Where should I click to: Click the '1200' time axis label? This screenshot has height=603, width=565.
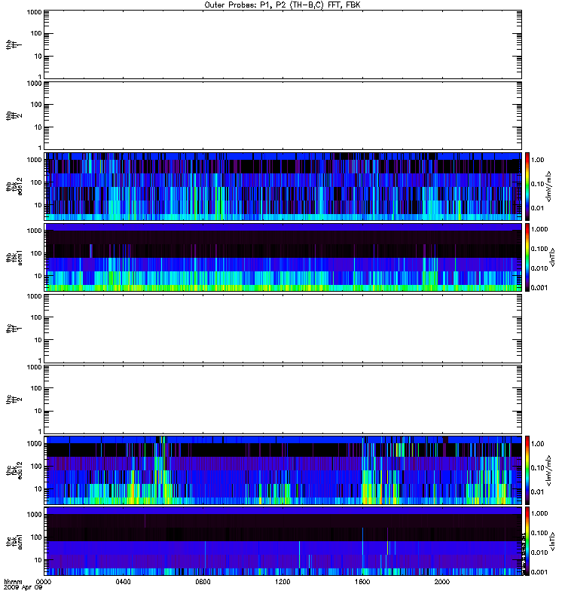[282, 582]
